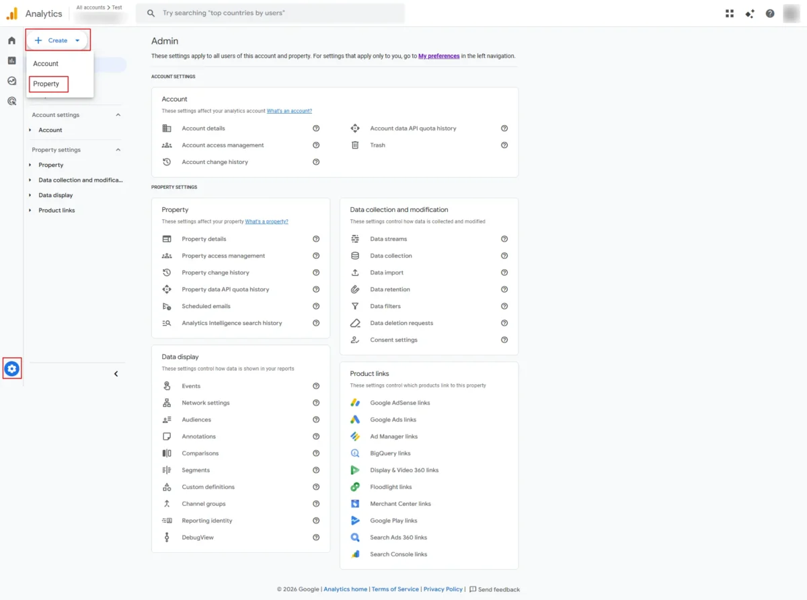This screenshot has width=807, height=600.
Task: Open the My preferences link
Action: 438,56
